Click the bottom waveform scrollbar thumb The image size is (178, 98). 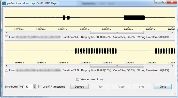coord(117,66)
